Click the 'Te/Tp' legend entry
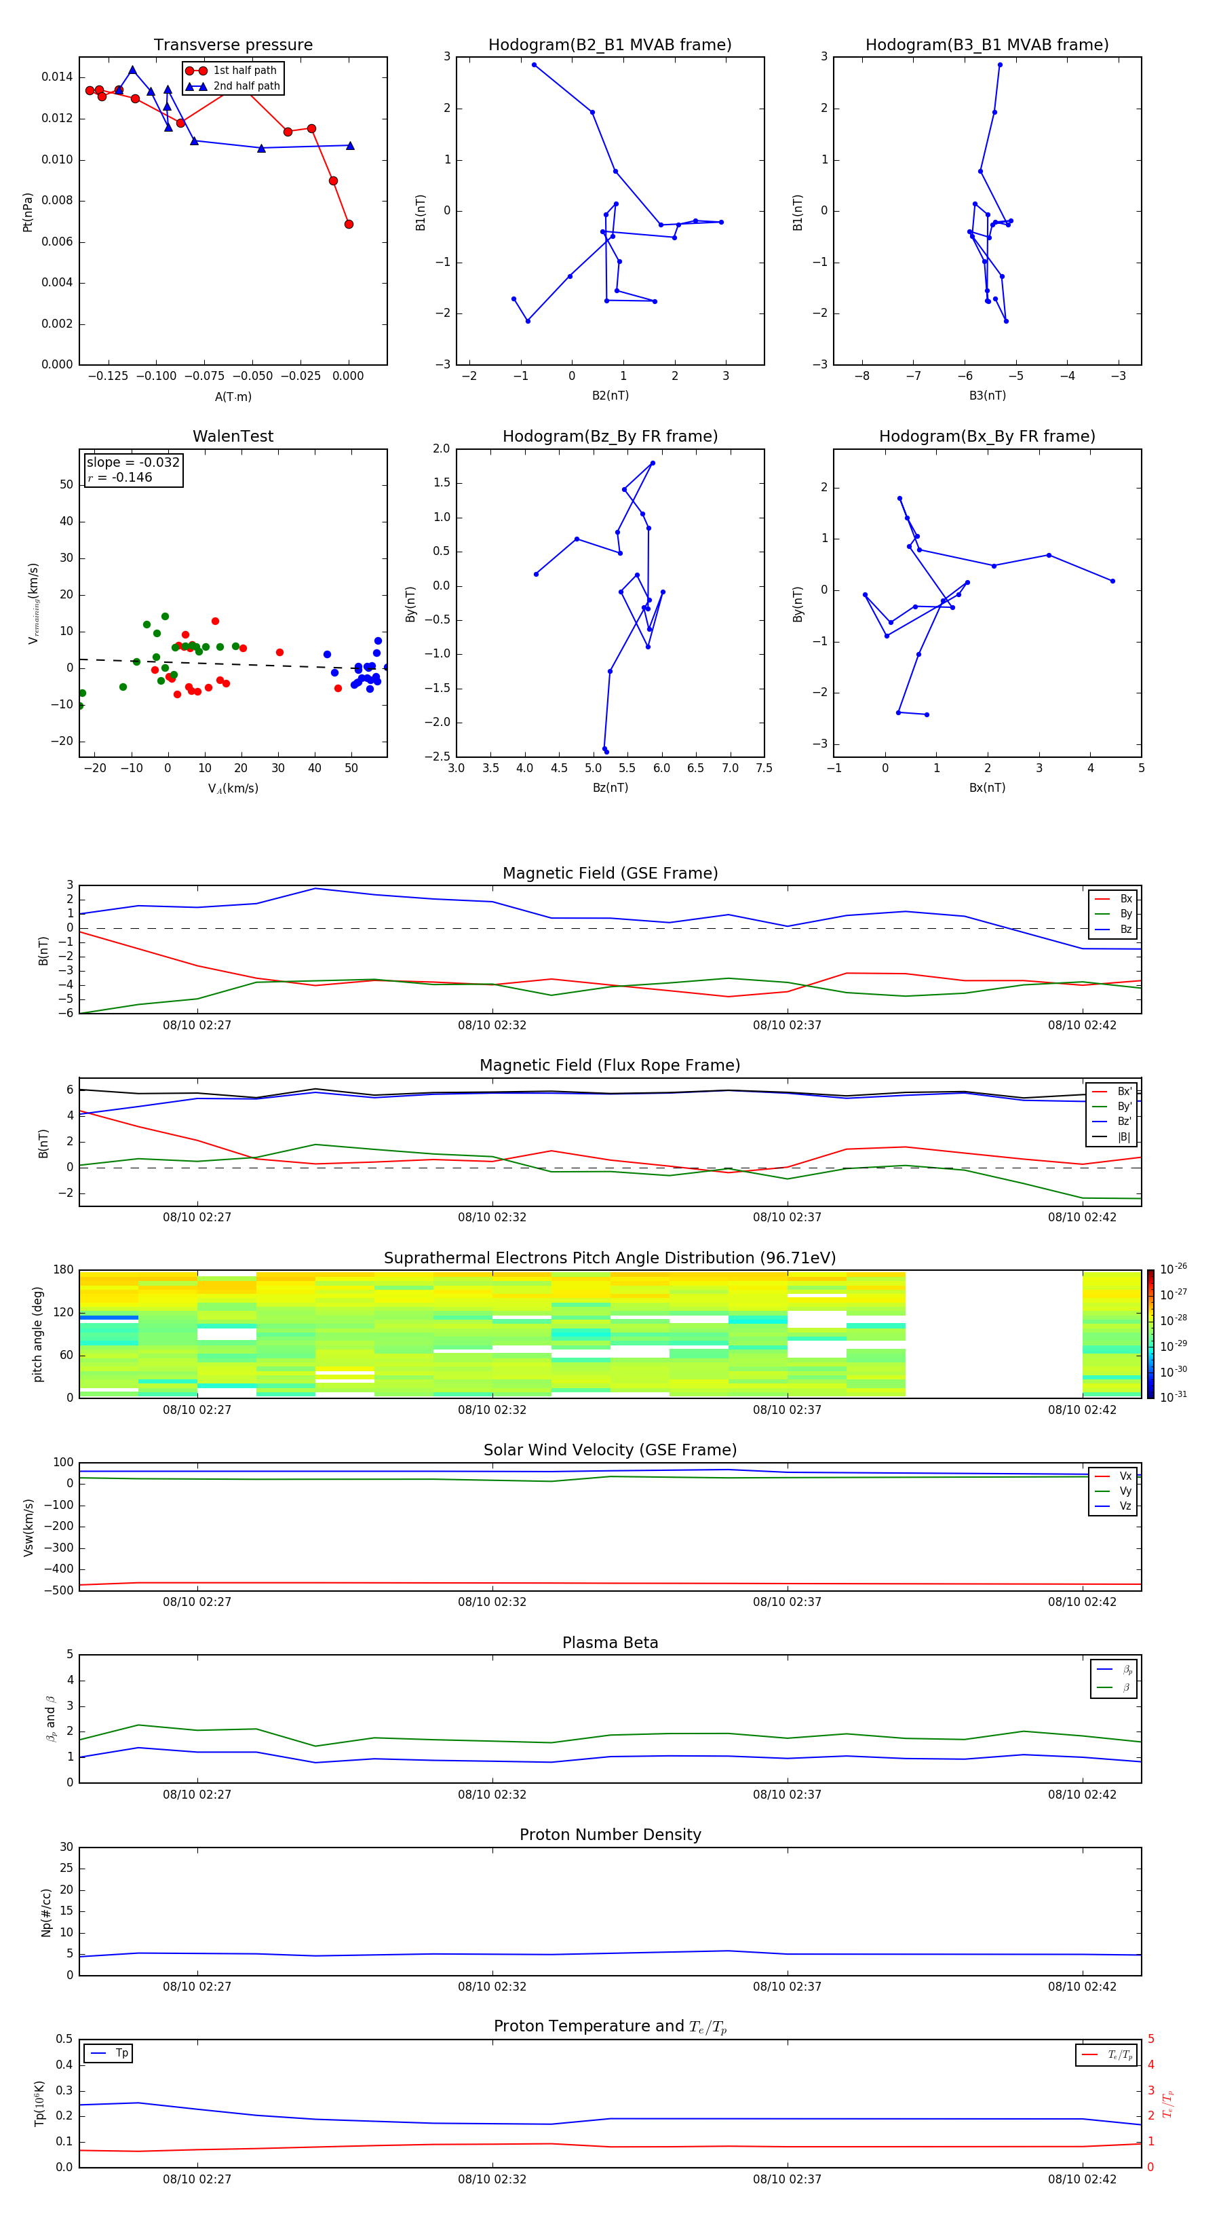 (x=1108, y=2054)
